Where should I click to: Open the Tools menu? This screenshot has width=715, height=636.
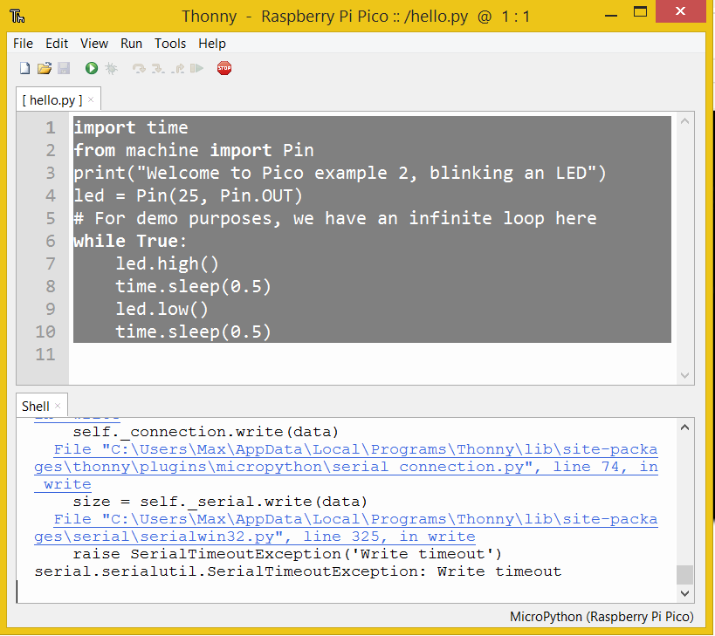pos(170,44)
